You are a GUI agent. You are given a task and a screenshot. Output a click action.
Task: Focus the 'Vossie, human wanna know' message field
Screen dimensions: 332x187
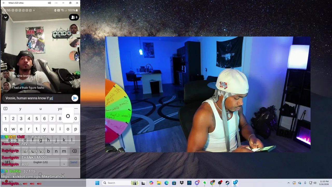36,98
